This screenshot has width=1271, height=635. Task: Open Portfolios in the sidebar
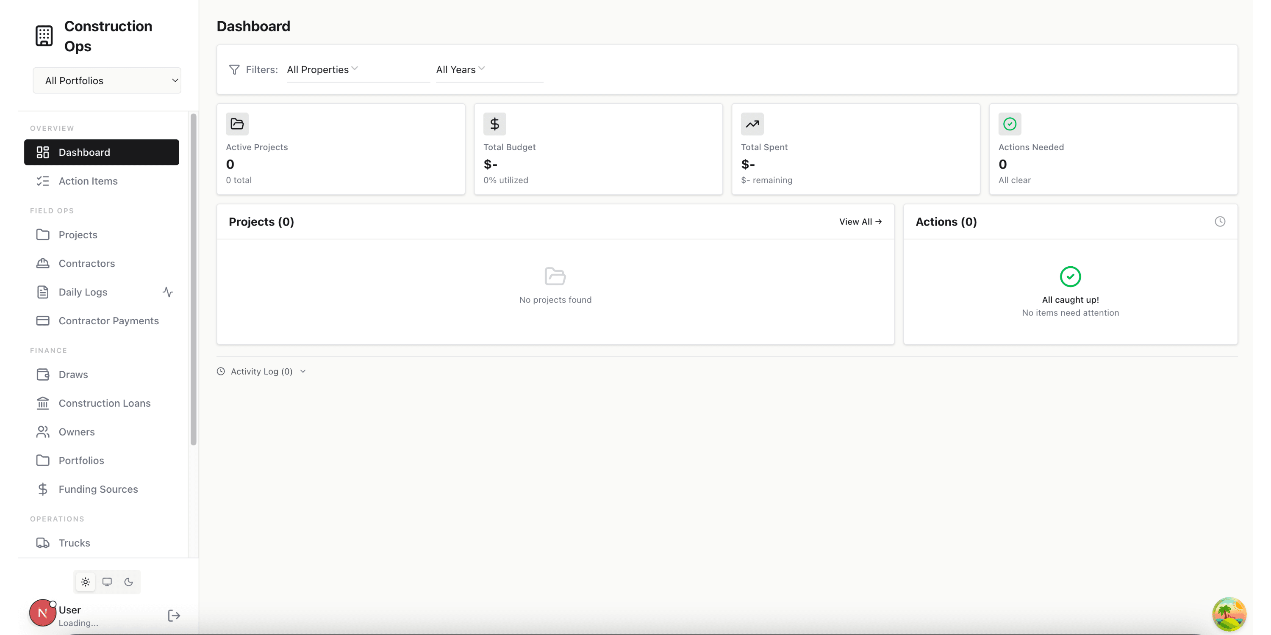point(102,460)
